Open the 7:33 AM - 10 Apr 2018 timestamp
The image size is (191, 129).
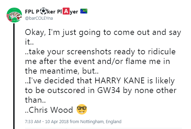point(47,121)
